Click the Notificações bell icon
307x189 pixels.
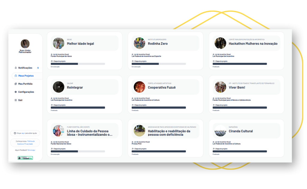[x=16, y=68]
